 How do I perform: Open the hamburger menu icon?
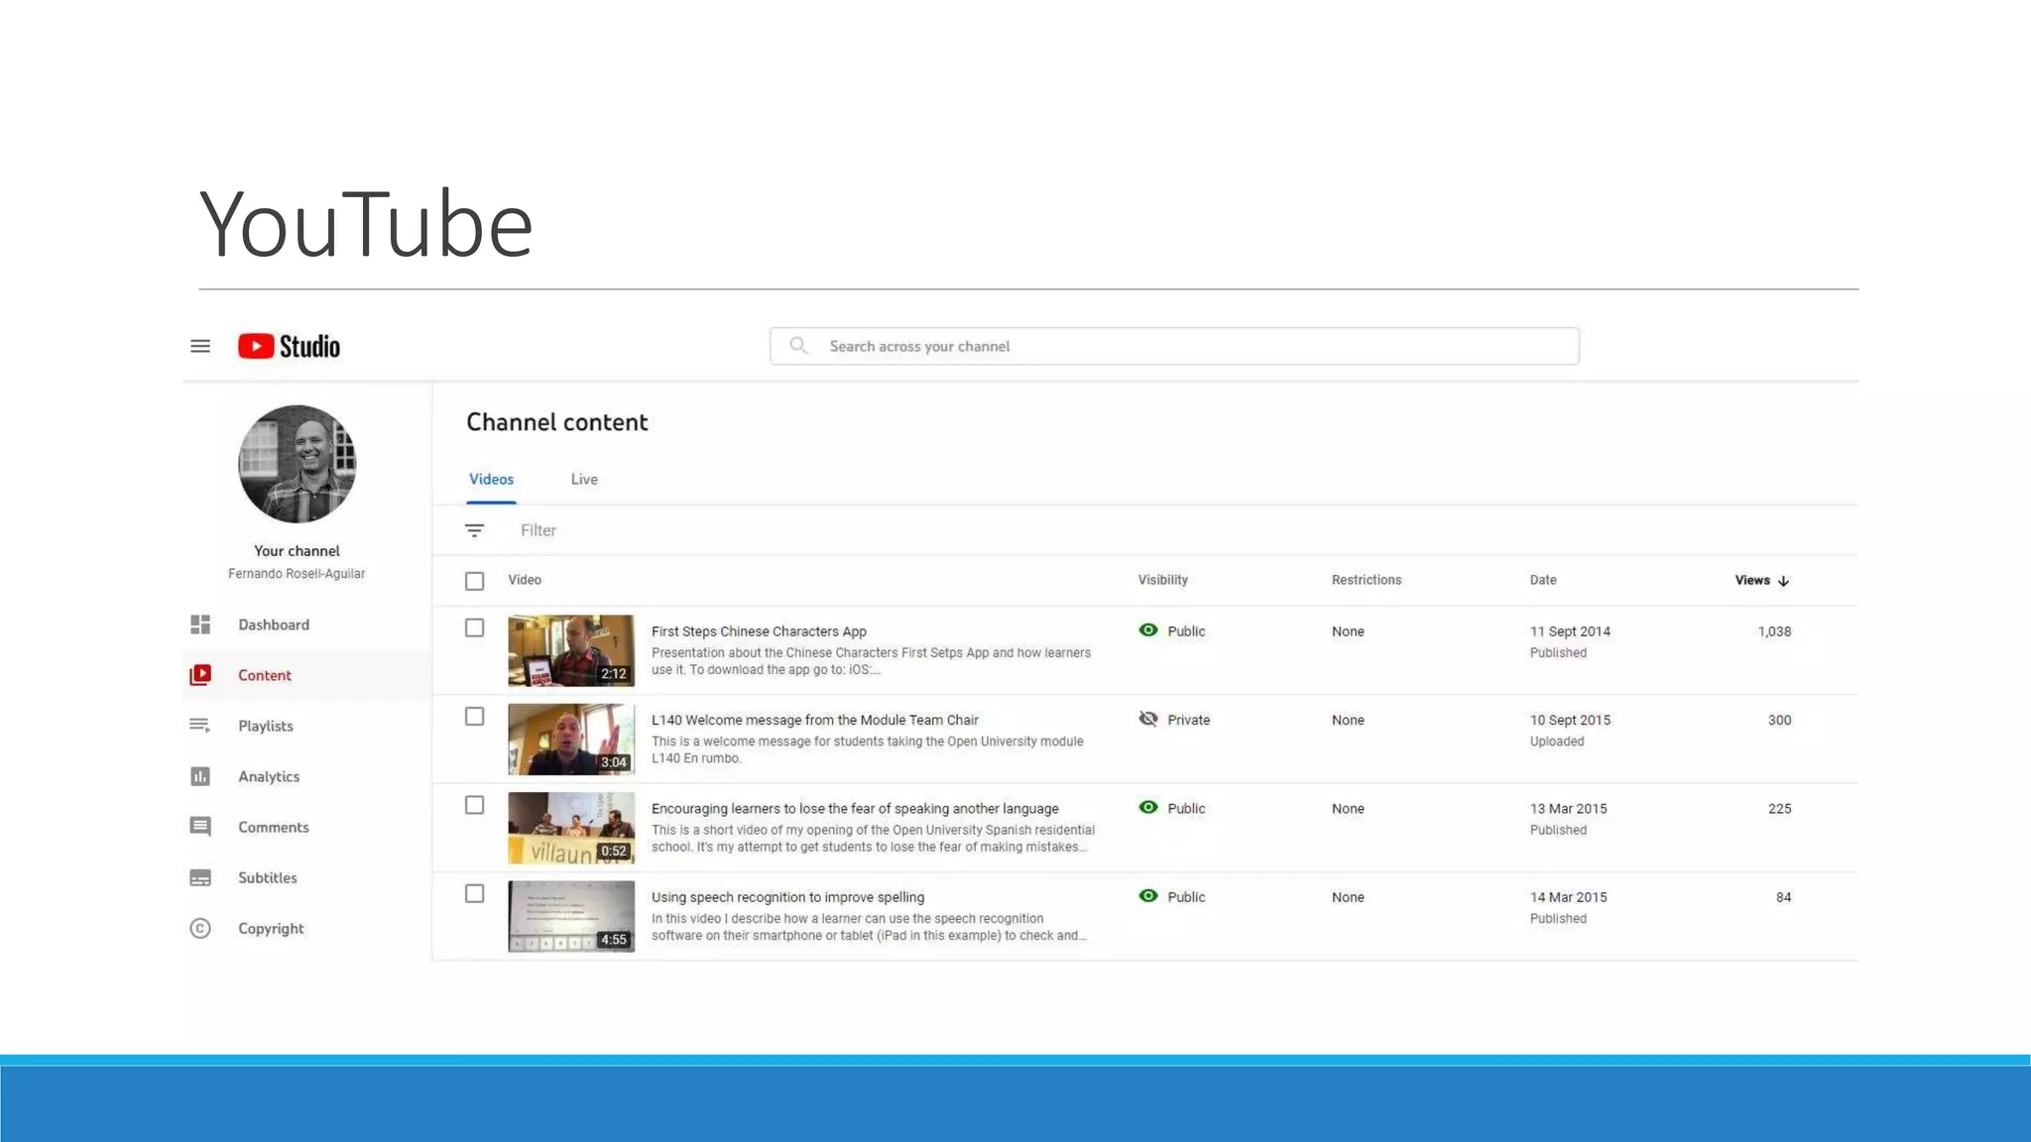(200, 346)
